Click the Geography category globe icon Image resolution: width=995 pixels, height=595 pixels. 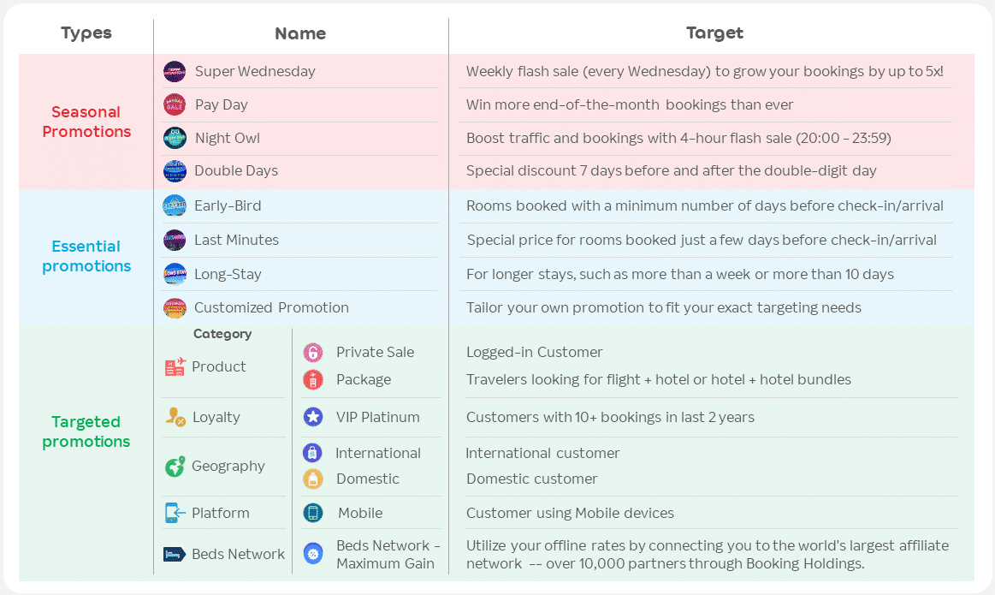175,467
